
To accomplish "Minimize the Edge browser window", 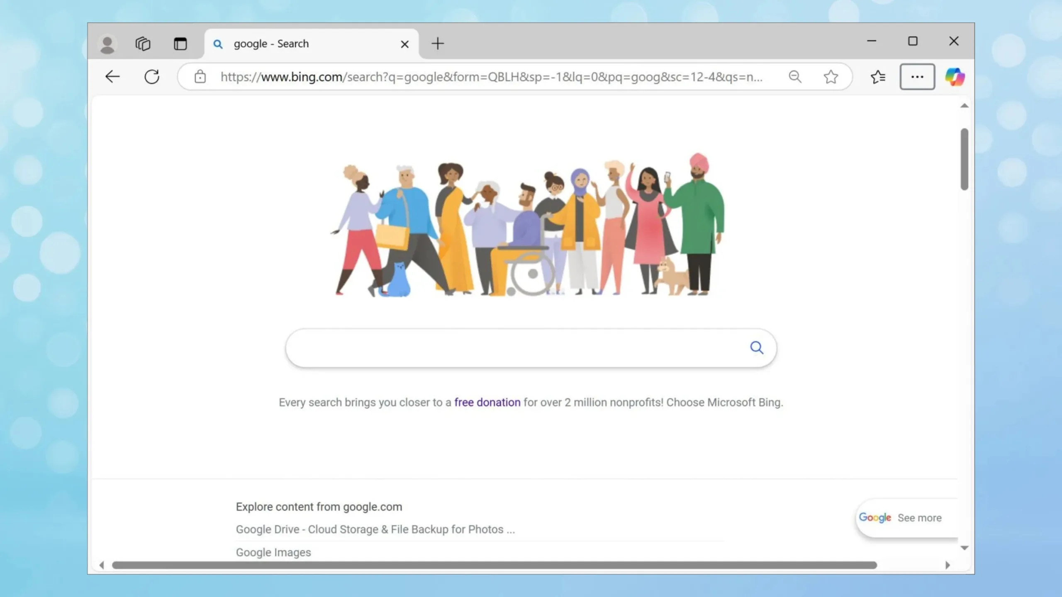I will tap(872, 41).
